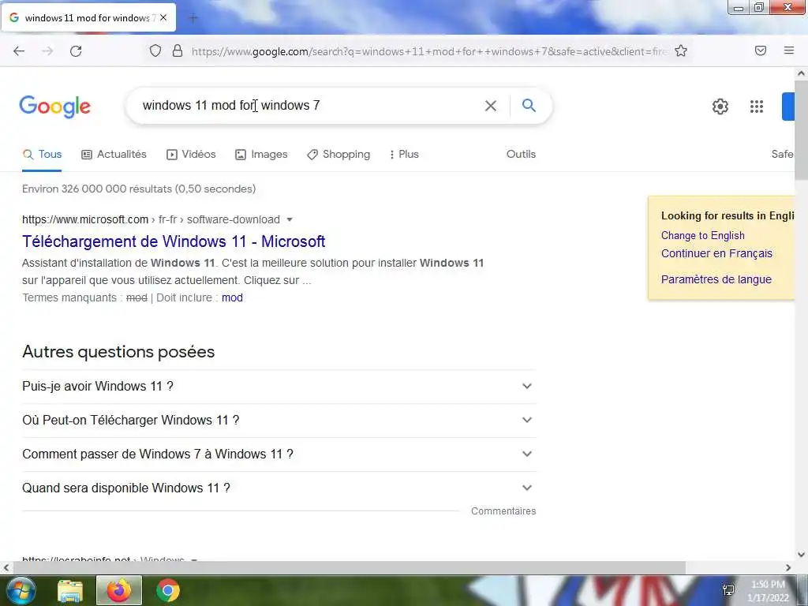Click the Firefox taskbar icon
The width and height of the screenshot is (808, 606).
(119, 590)
